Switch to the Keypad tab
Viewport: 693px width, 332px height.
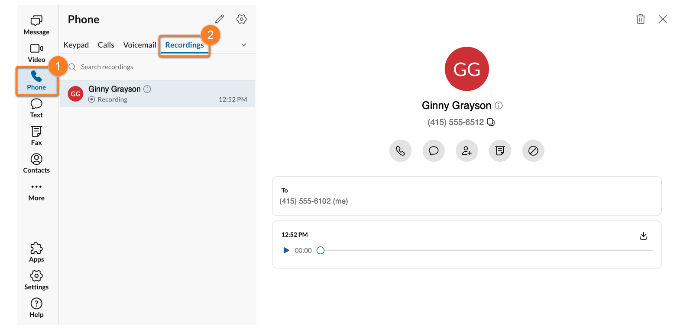pyautogui.click(x=76, y=45)
